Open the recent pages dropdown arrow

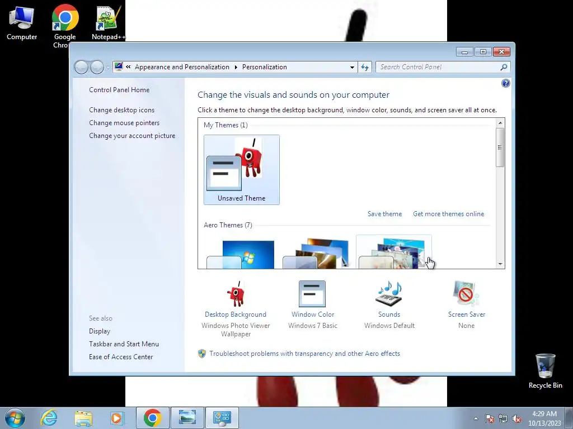pyautogui.click(x=108, y=68)
